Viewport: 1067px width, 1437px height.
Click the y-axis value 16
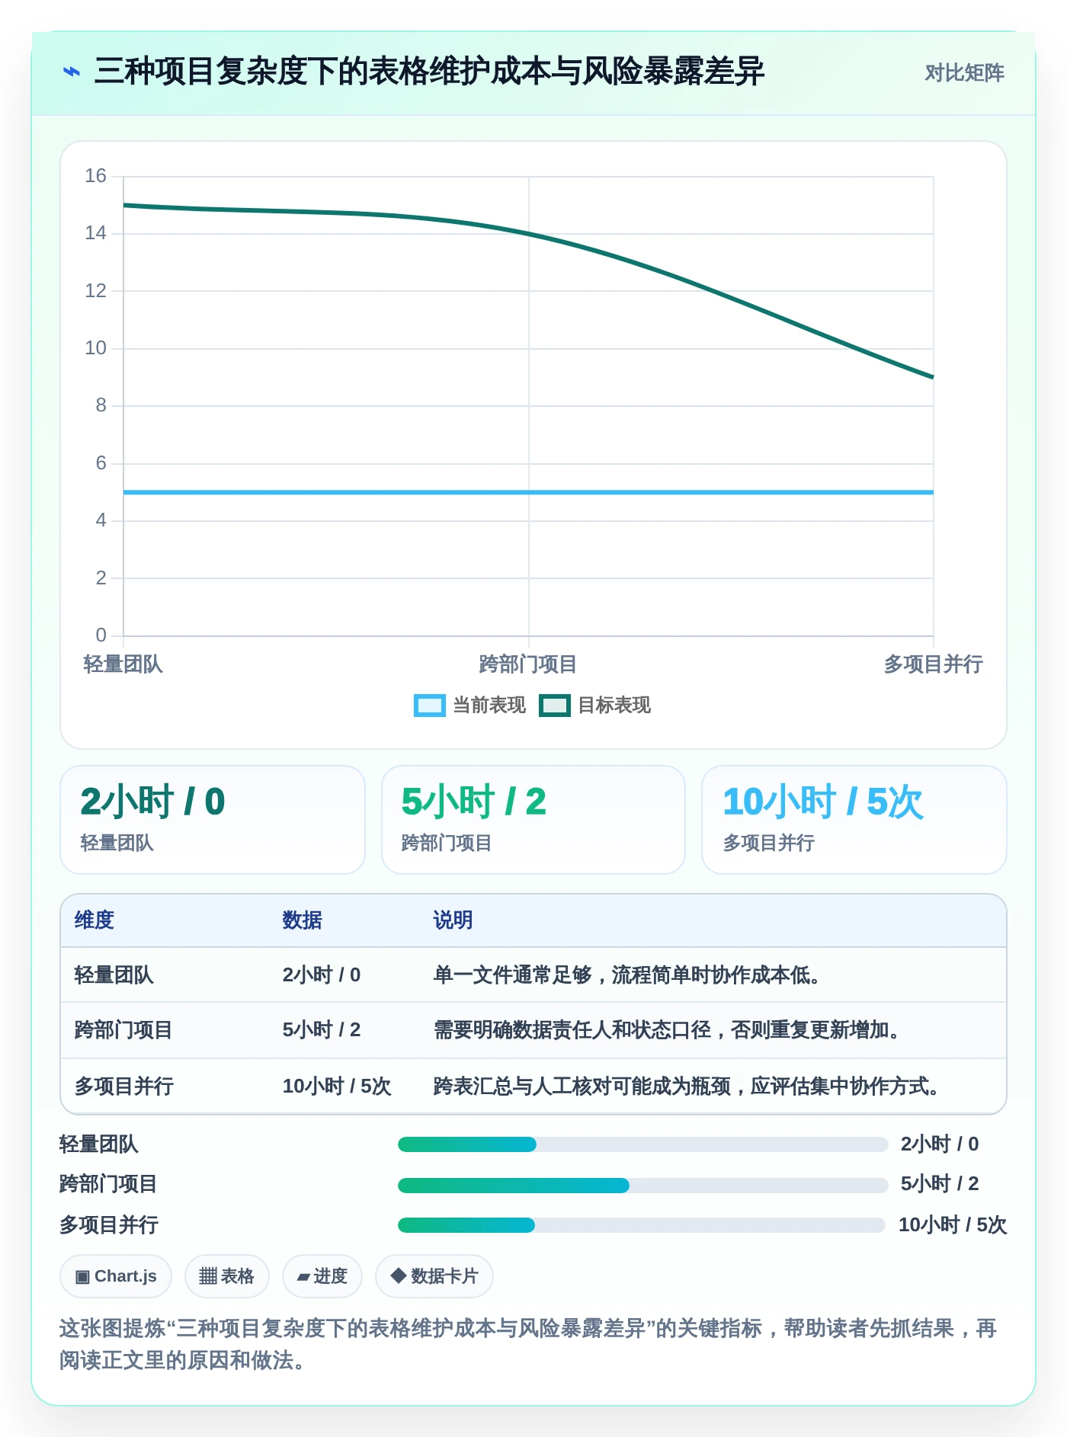click(x=95, y=176)
